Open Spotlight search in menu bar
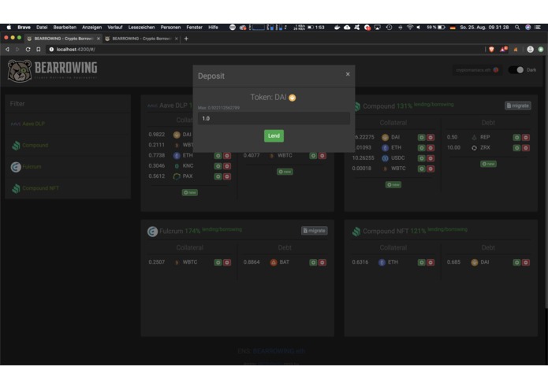This screenshot has height=389, width=548. tap(517, 28)
